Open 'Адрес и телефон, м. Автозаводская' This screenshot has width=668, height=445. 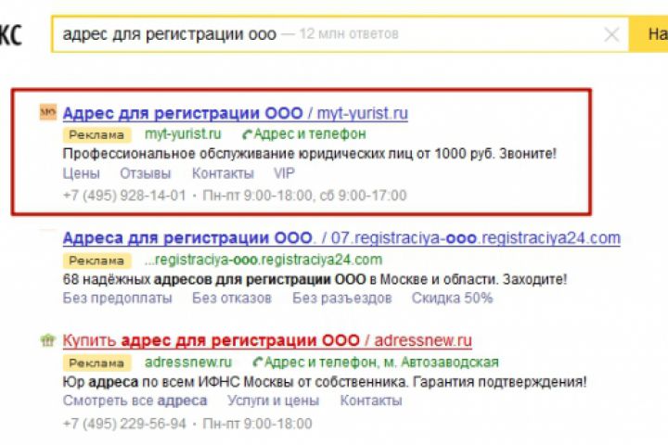pyautogui.click(x=381, y=362)
